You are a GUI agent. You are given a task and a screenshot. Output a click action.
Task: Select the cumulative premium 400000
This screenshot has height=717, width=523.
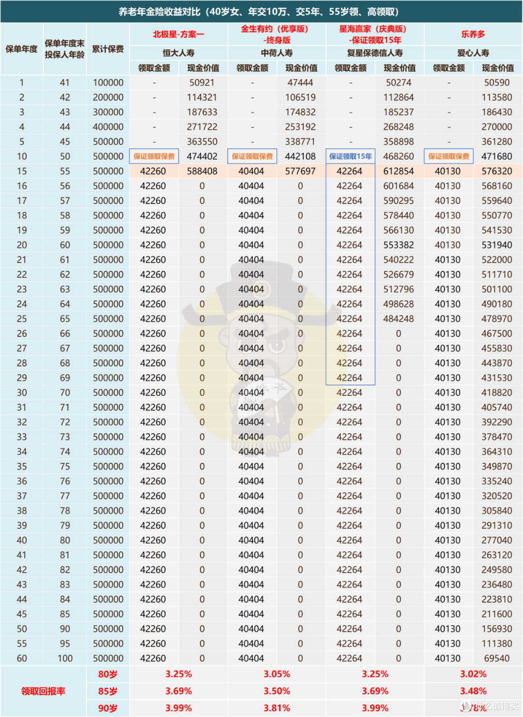(108, 127)
